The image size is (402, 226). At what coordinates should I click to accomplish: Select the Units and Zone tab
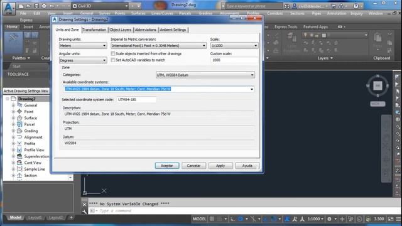(x=67, y=30)
